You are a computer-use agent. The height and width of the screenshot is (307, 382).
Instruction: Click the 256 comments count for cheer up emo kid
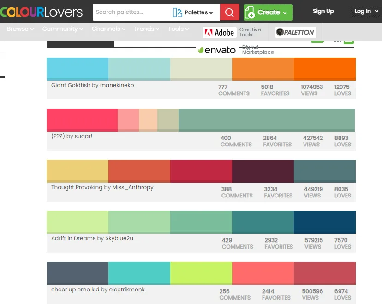[224, 291]
